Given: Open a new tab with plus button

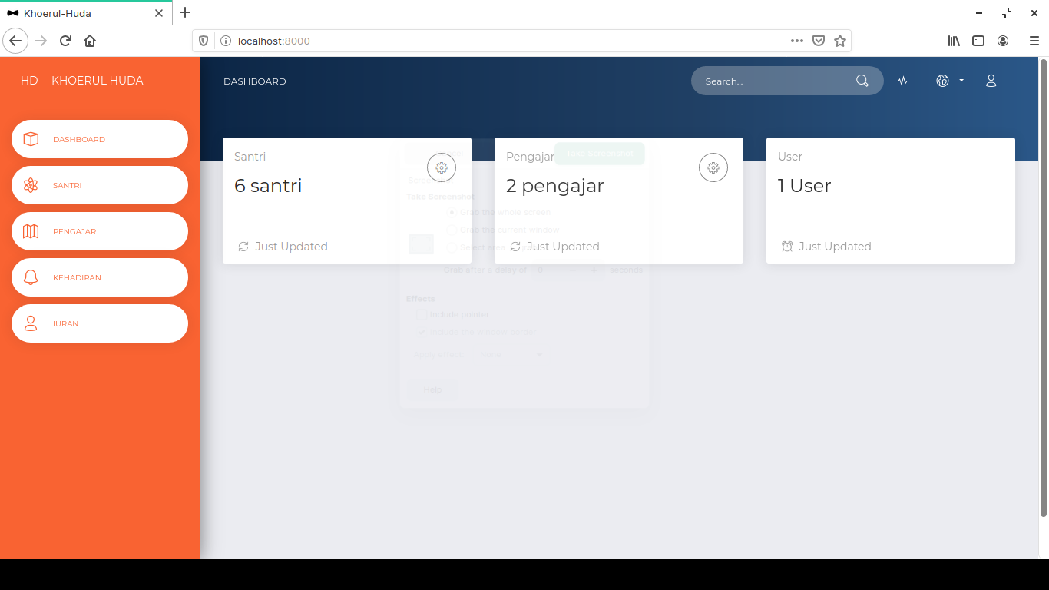Looking at the screenshot, I should [x=185, y=12].
